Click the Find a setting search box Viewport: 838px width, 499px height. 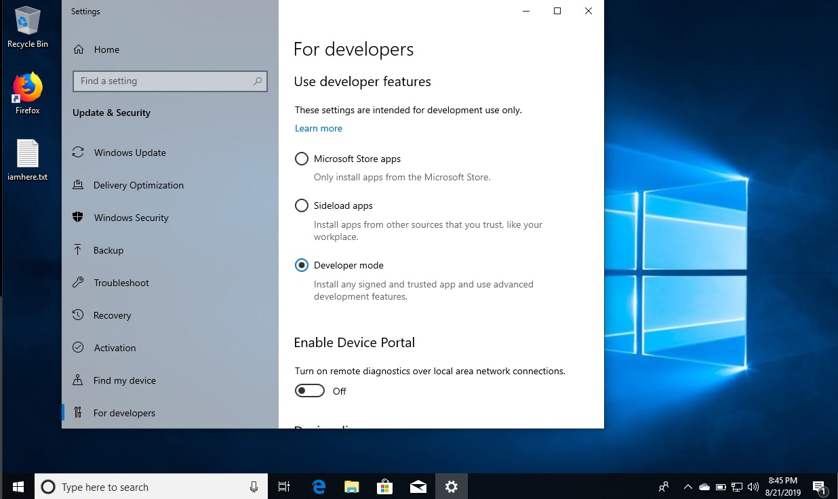(x=163, y=81)
